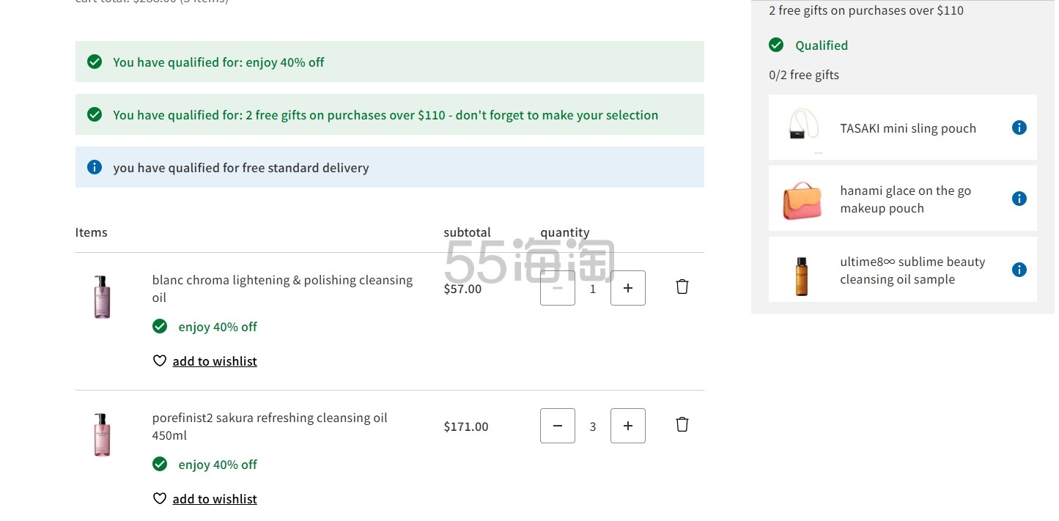This screenshot has height=521, width=1059.
Task: Open porefinist2 sakura cleansing oil thumbnail
Action: click(102, 435)
